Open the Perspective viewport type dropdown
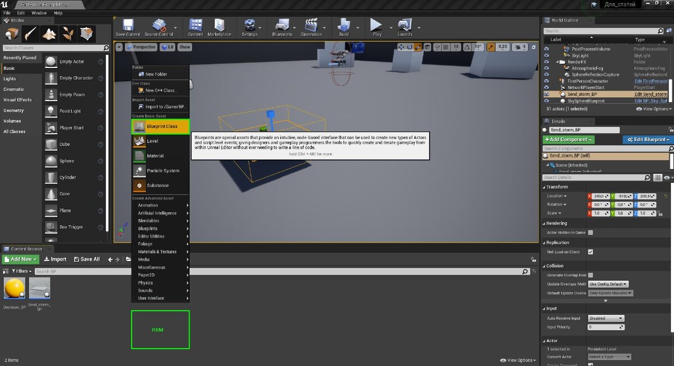The image size is (674, 366). coord(141,47)
